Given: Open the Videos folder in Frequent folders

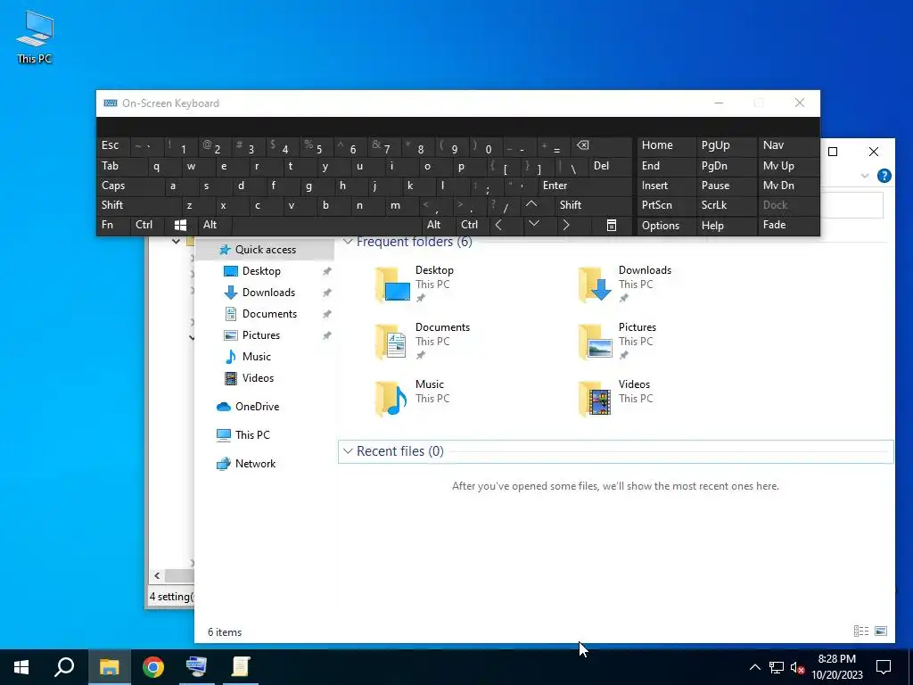Looking at the screenshot, I should coord(617,398).
